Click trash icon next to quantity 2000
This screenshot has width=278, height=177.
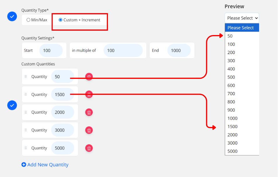(x=89, y=112)
